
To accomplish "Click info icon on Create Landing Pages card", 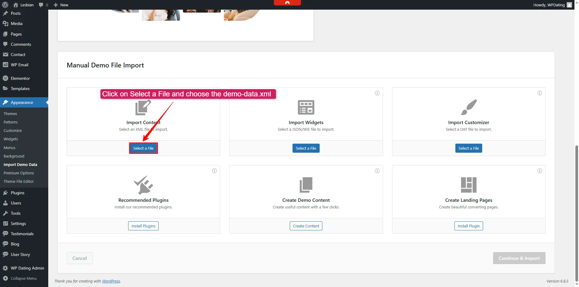I will coord(539,171).
